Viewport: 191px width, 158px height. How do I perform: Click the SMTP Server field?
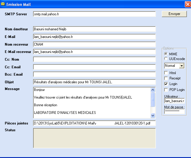pyautogui.click(x=94, y=14)
